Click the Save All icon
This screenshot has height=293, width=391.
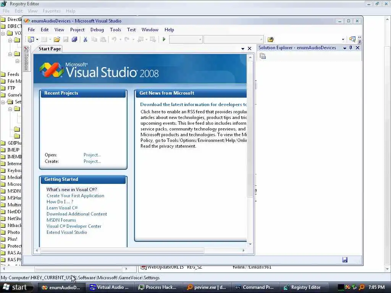coord(74,39)
